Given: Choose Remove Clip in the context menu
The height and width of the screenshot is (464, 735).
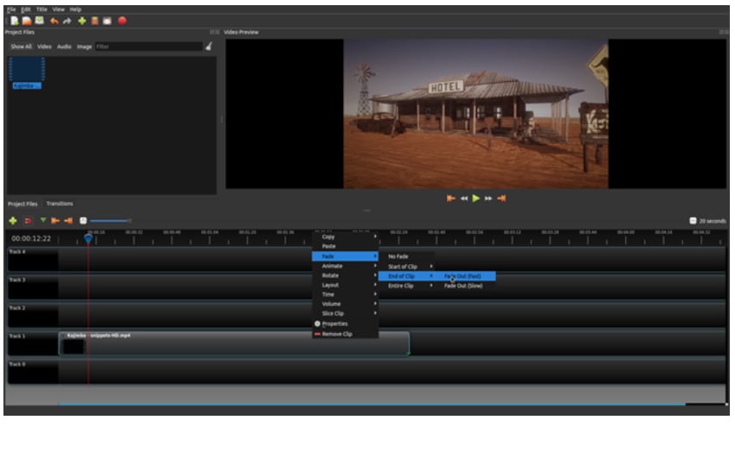Looking at the screenshot, I should pyautogui.click(x=345, y=334).
